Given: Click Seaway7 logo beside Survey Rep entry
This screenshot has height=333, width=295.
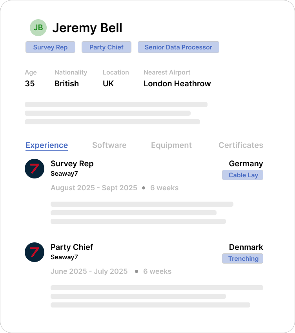Looking at the screenshot, I should tap(35, 169).
